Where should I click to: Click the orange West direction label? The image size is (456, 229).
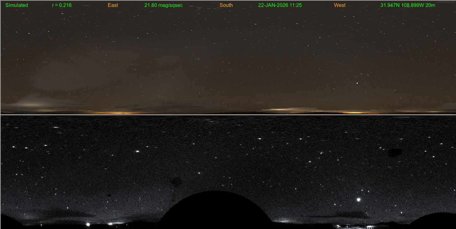(340, 5)
